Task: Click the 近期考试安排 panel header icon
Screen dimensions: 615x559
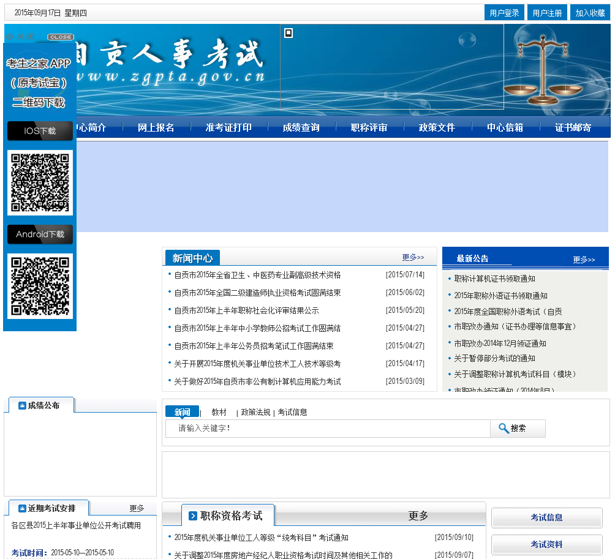Action: click(23, 508)
